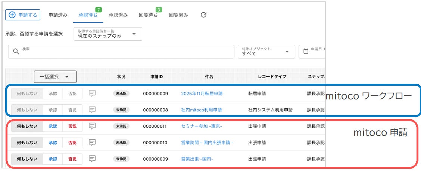
Task: Click the 未承認 badge for 営業出張 -国内-
Action: tap(121, 159)
